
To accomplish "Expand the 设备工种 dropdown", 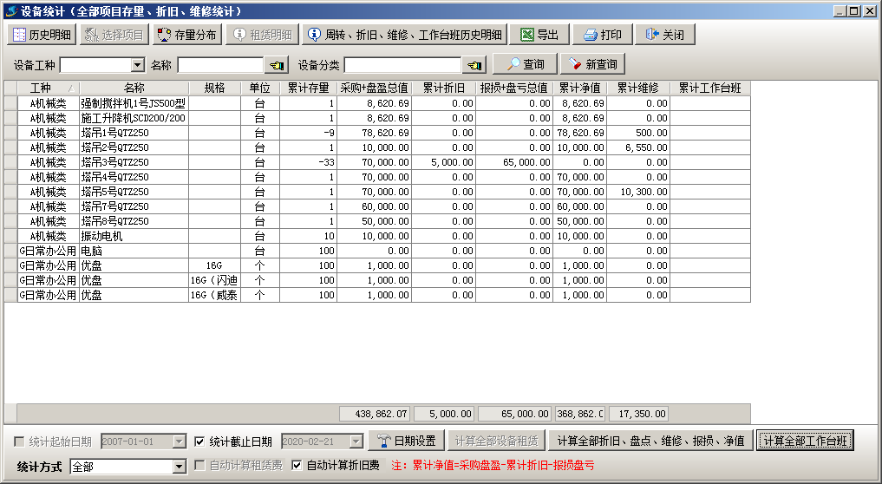I will (x=138, y=65).
